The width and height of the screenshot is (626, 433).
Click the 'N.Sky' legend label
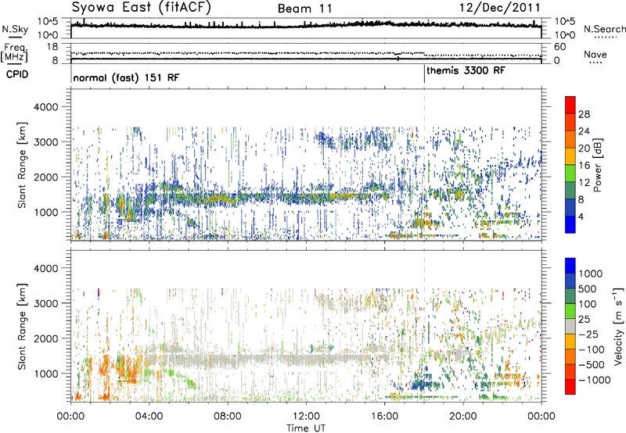click(15, 29)
